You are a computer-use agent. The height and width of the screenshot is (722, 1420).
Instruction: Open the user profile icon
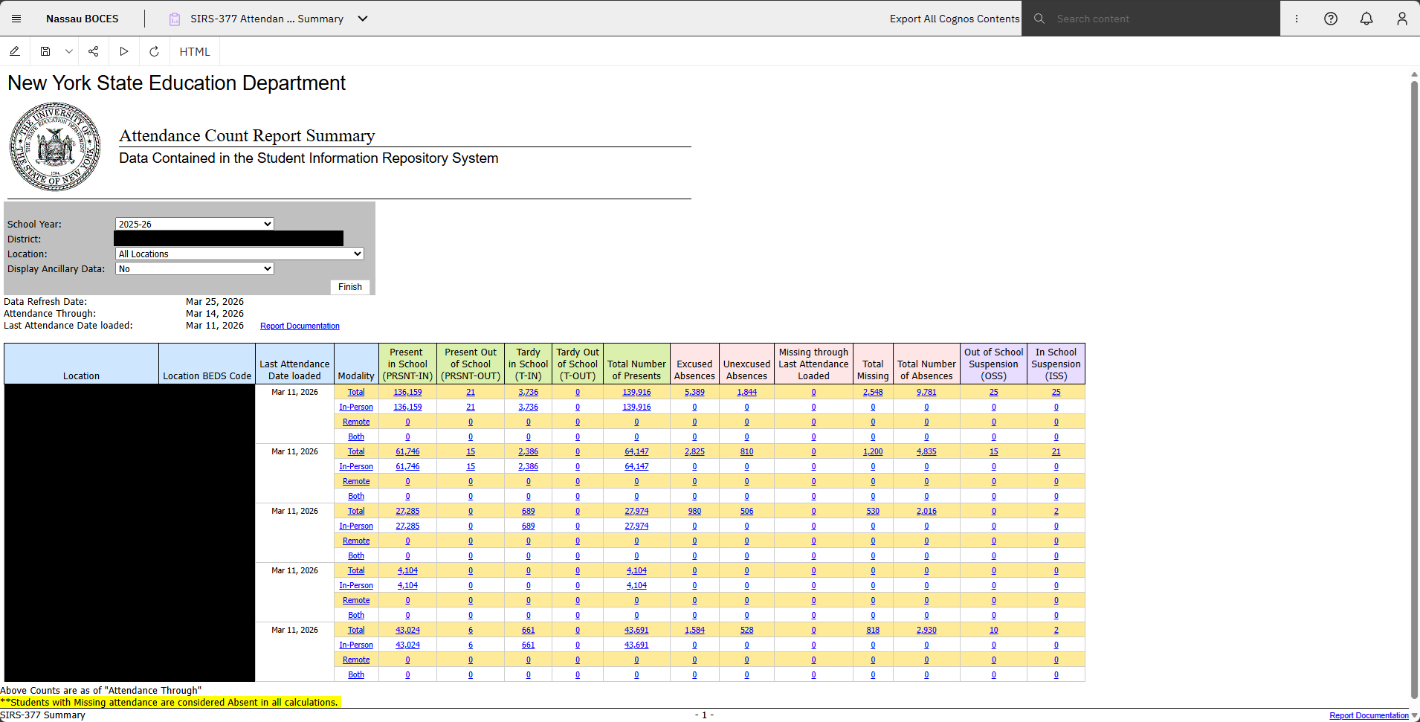tap(1402, 19)
